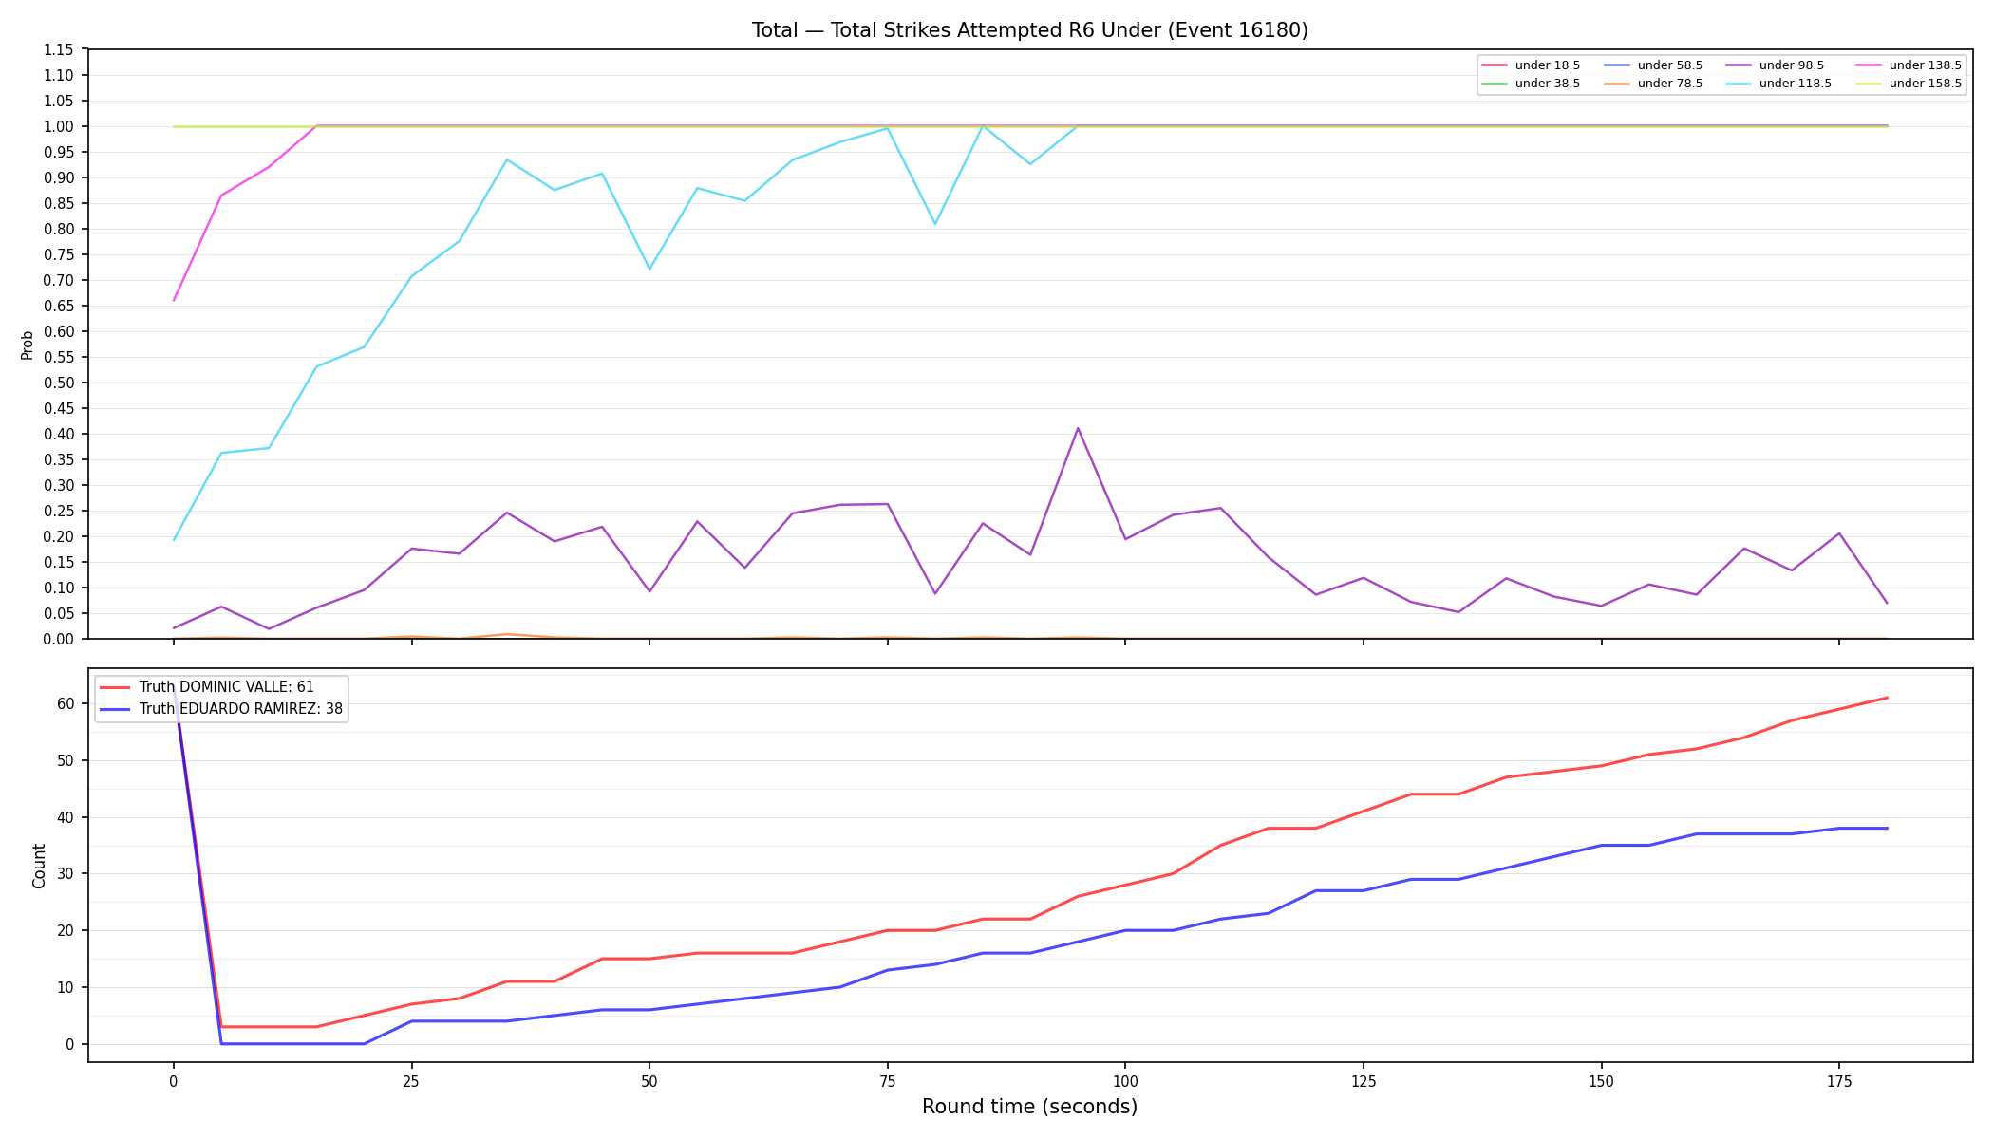
Task: Click the 100 tick on round time axis
Action: [x=1125, y=1081]
